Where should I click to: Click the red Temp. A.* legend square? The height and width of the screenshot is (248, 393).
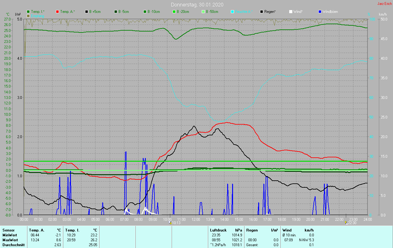coord(57,12)
